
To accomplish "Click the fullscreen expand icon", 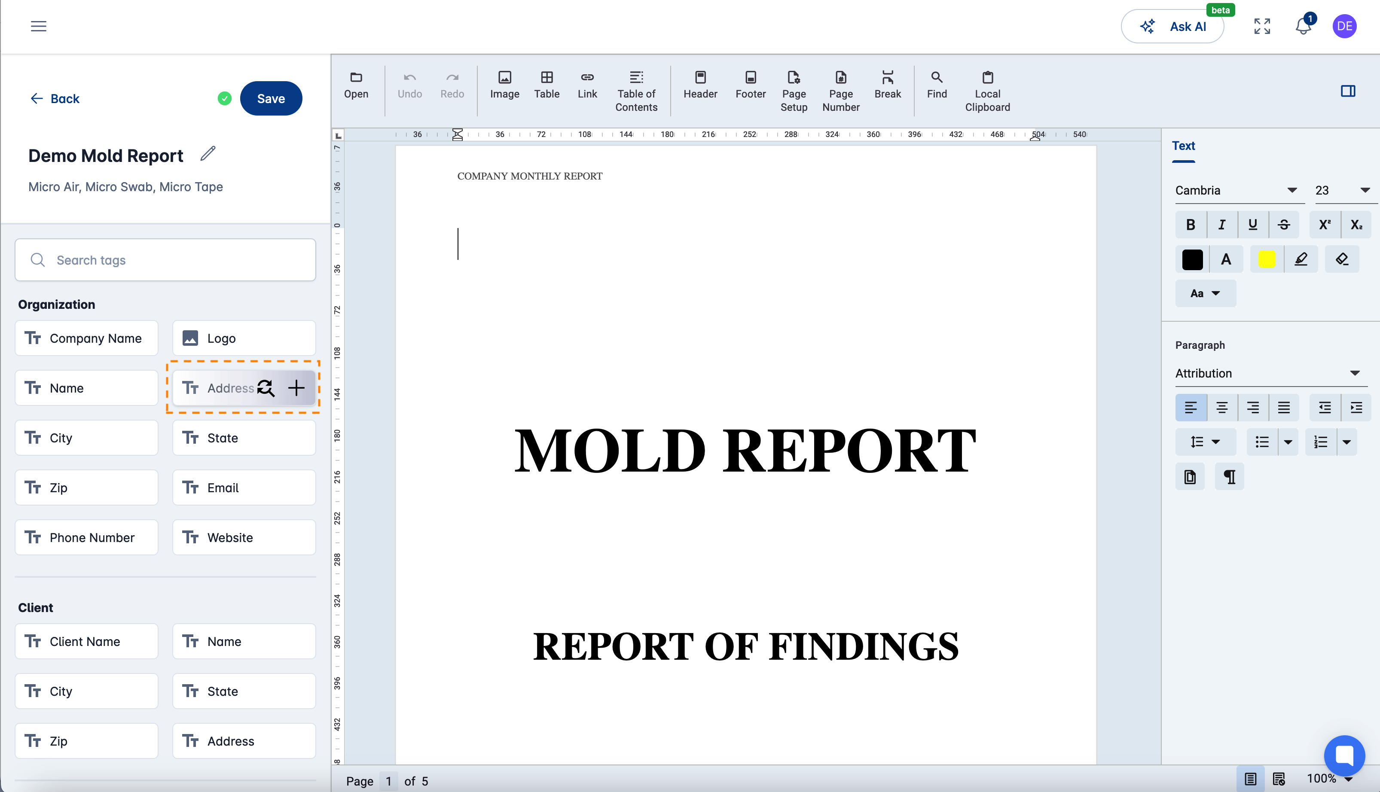I will click(x=1261, y=26).
